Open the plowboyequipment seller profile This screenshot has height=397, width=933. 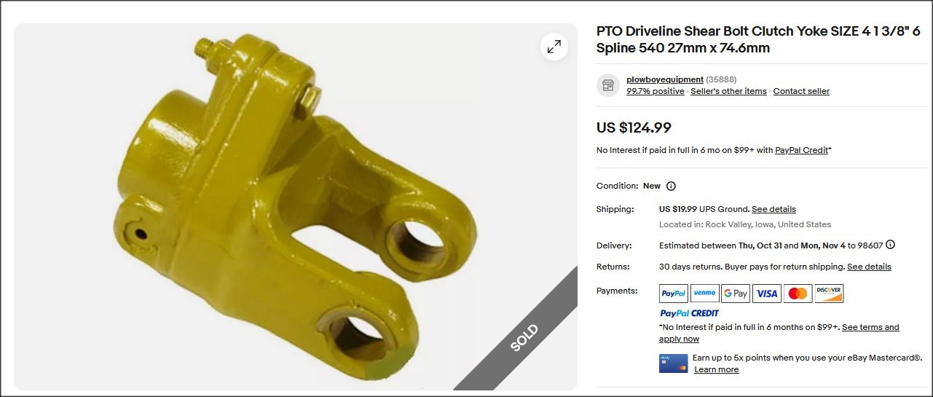point(665,79)
